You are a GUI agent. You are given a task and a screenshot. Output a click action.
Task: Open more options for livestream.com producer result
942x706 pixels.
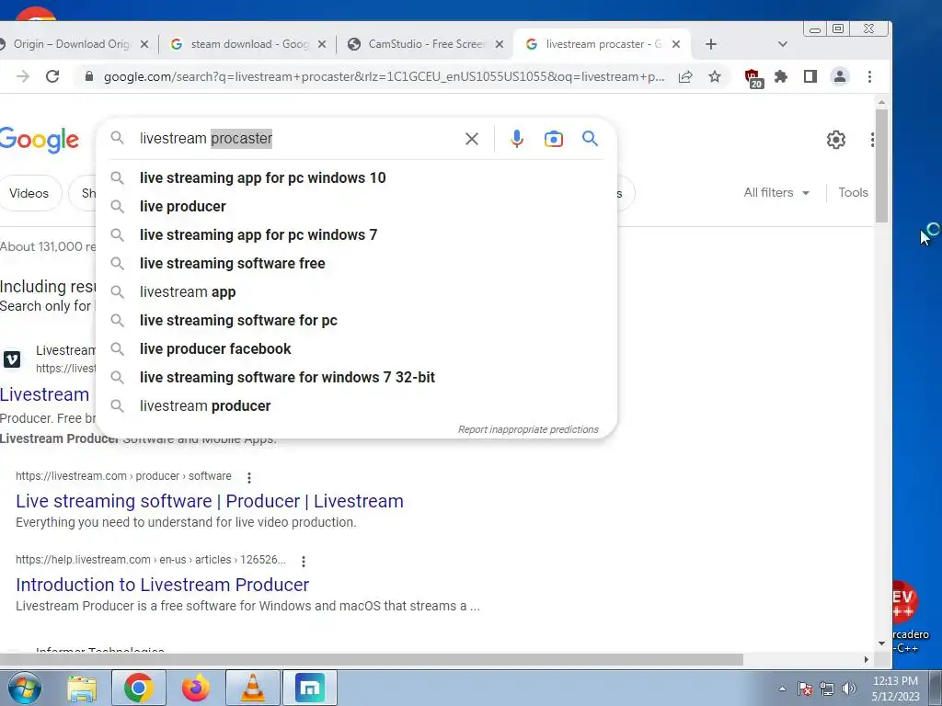tap(248, 477)
